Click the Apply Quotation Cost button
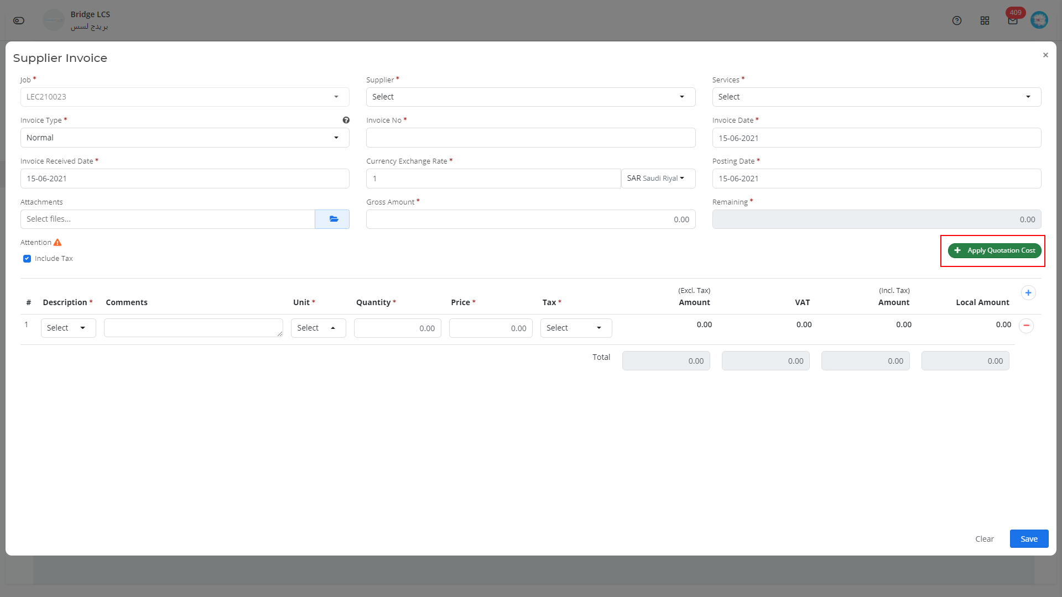This screenshot has width=1062, height=597. (994, 250)
